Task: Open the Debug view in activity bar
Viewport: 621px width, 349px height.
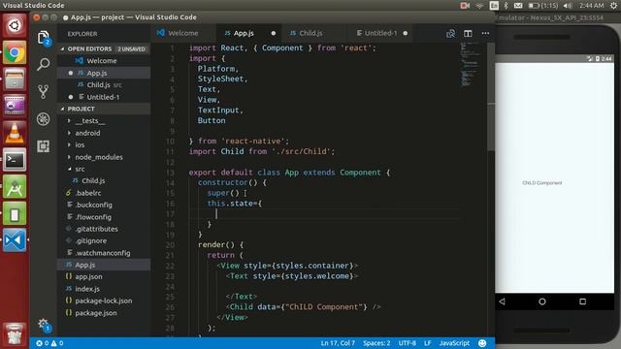Action: (x=43, y=119)
